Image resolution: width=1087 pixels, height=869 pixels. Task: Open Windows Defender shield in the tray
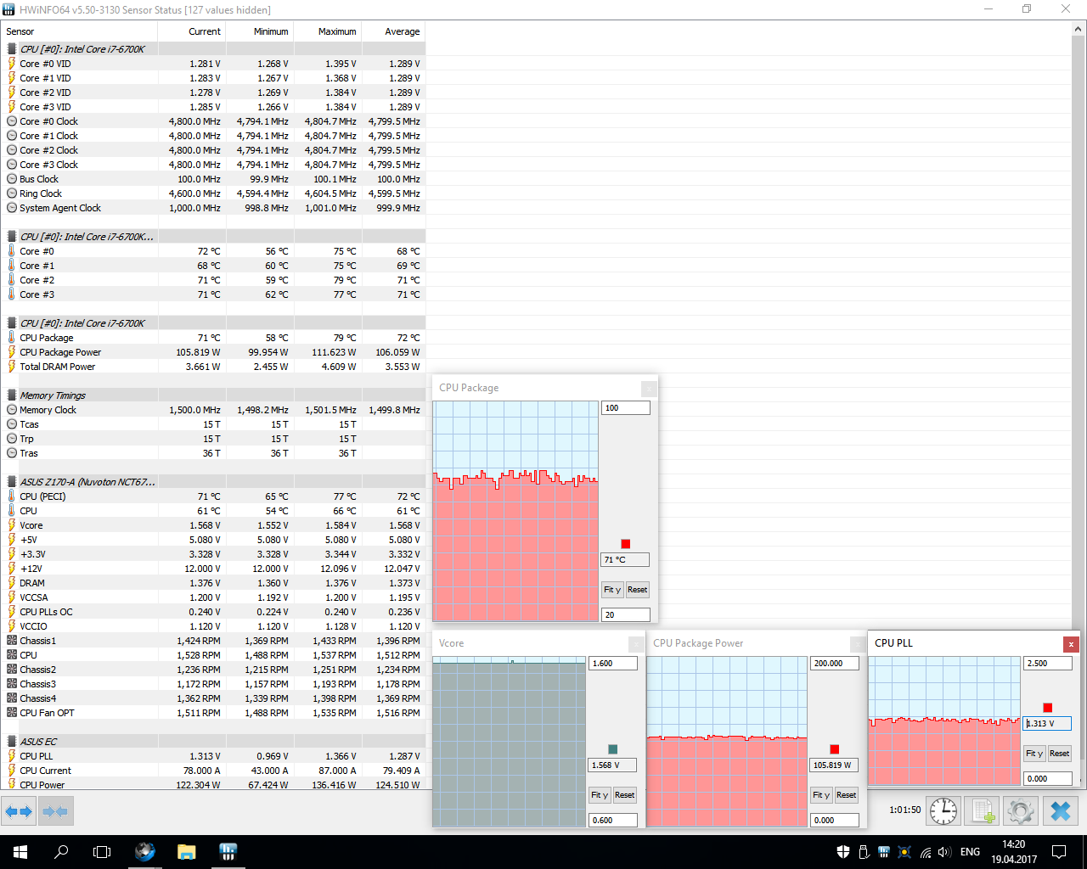point(843,852)
